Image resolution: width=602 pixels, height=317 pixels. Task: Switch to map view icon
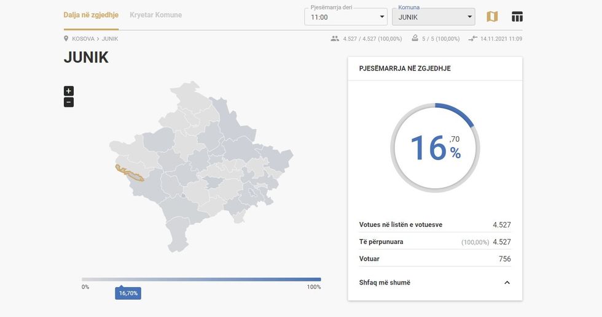[x=492, y=17]
